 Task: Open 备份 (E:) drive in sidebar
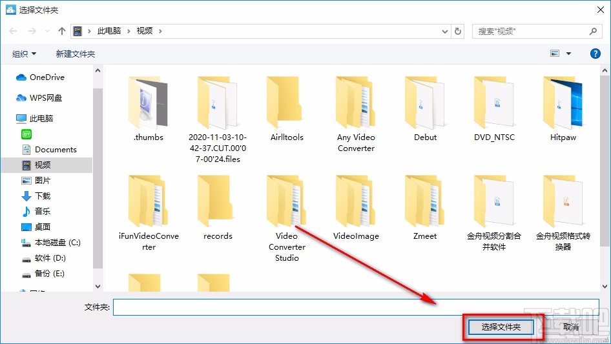43,274
